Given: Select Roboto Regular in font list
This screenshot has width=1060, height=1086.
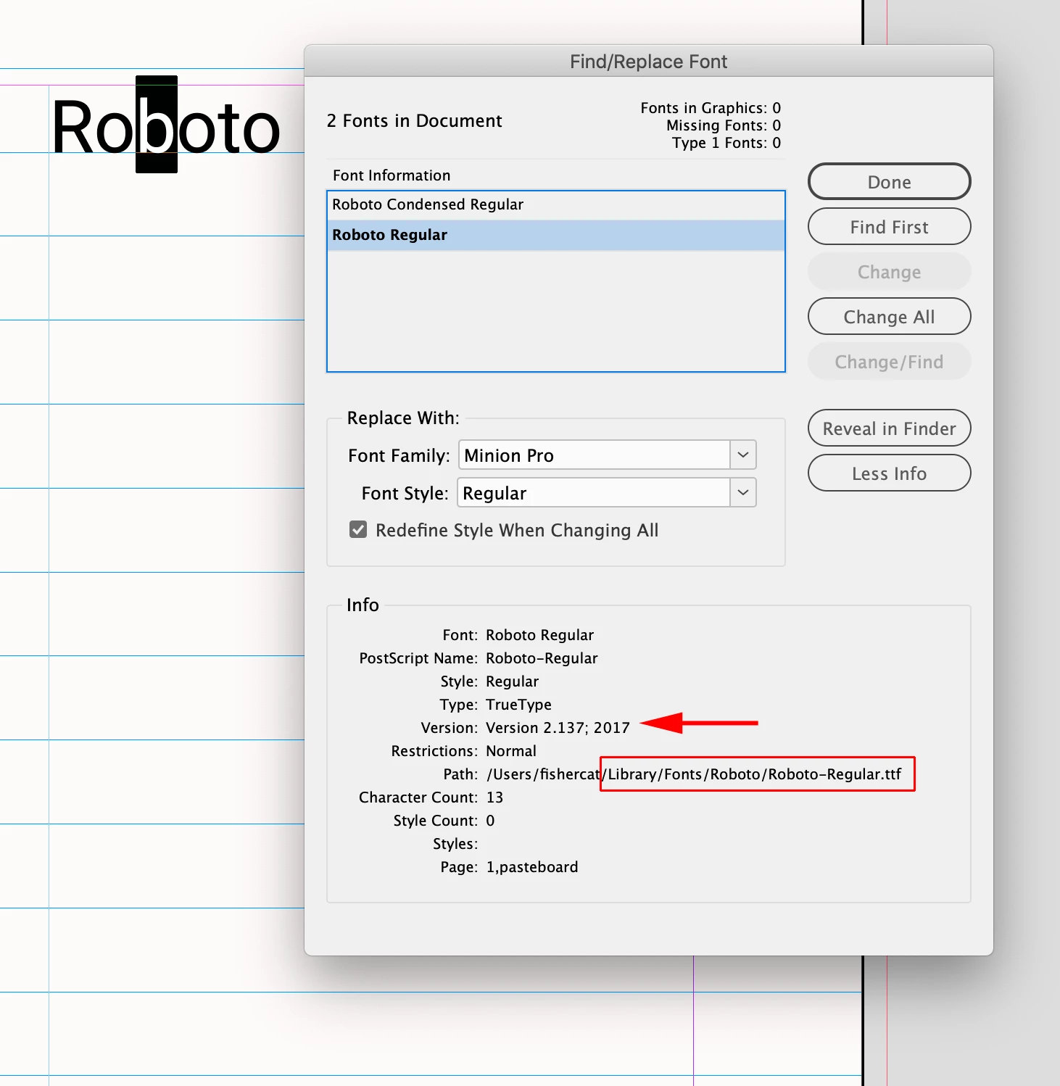Looking at the screenshot, I should [x=556, y=235].
